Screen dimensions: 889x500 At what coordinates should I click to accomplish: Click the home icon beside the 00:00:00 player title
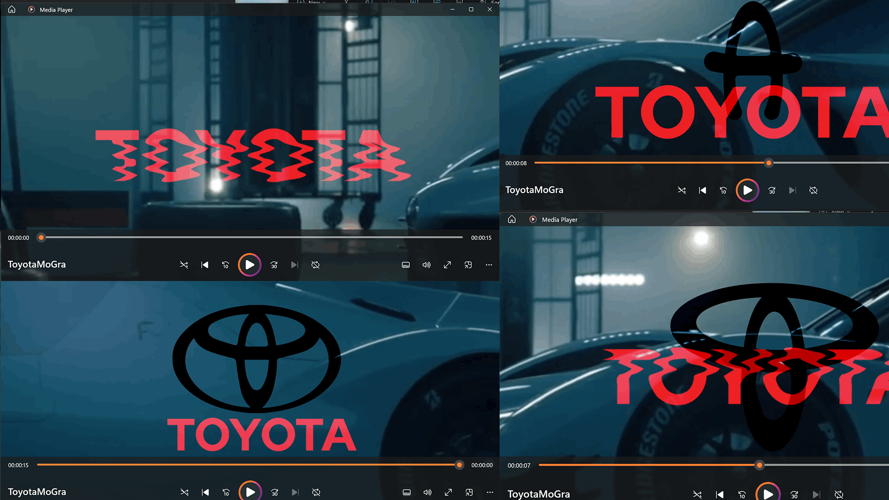(x=12, y=9)
